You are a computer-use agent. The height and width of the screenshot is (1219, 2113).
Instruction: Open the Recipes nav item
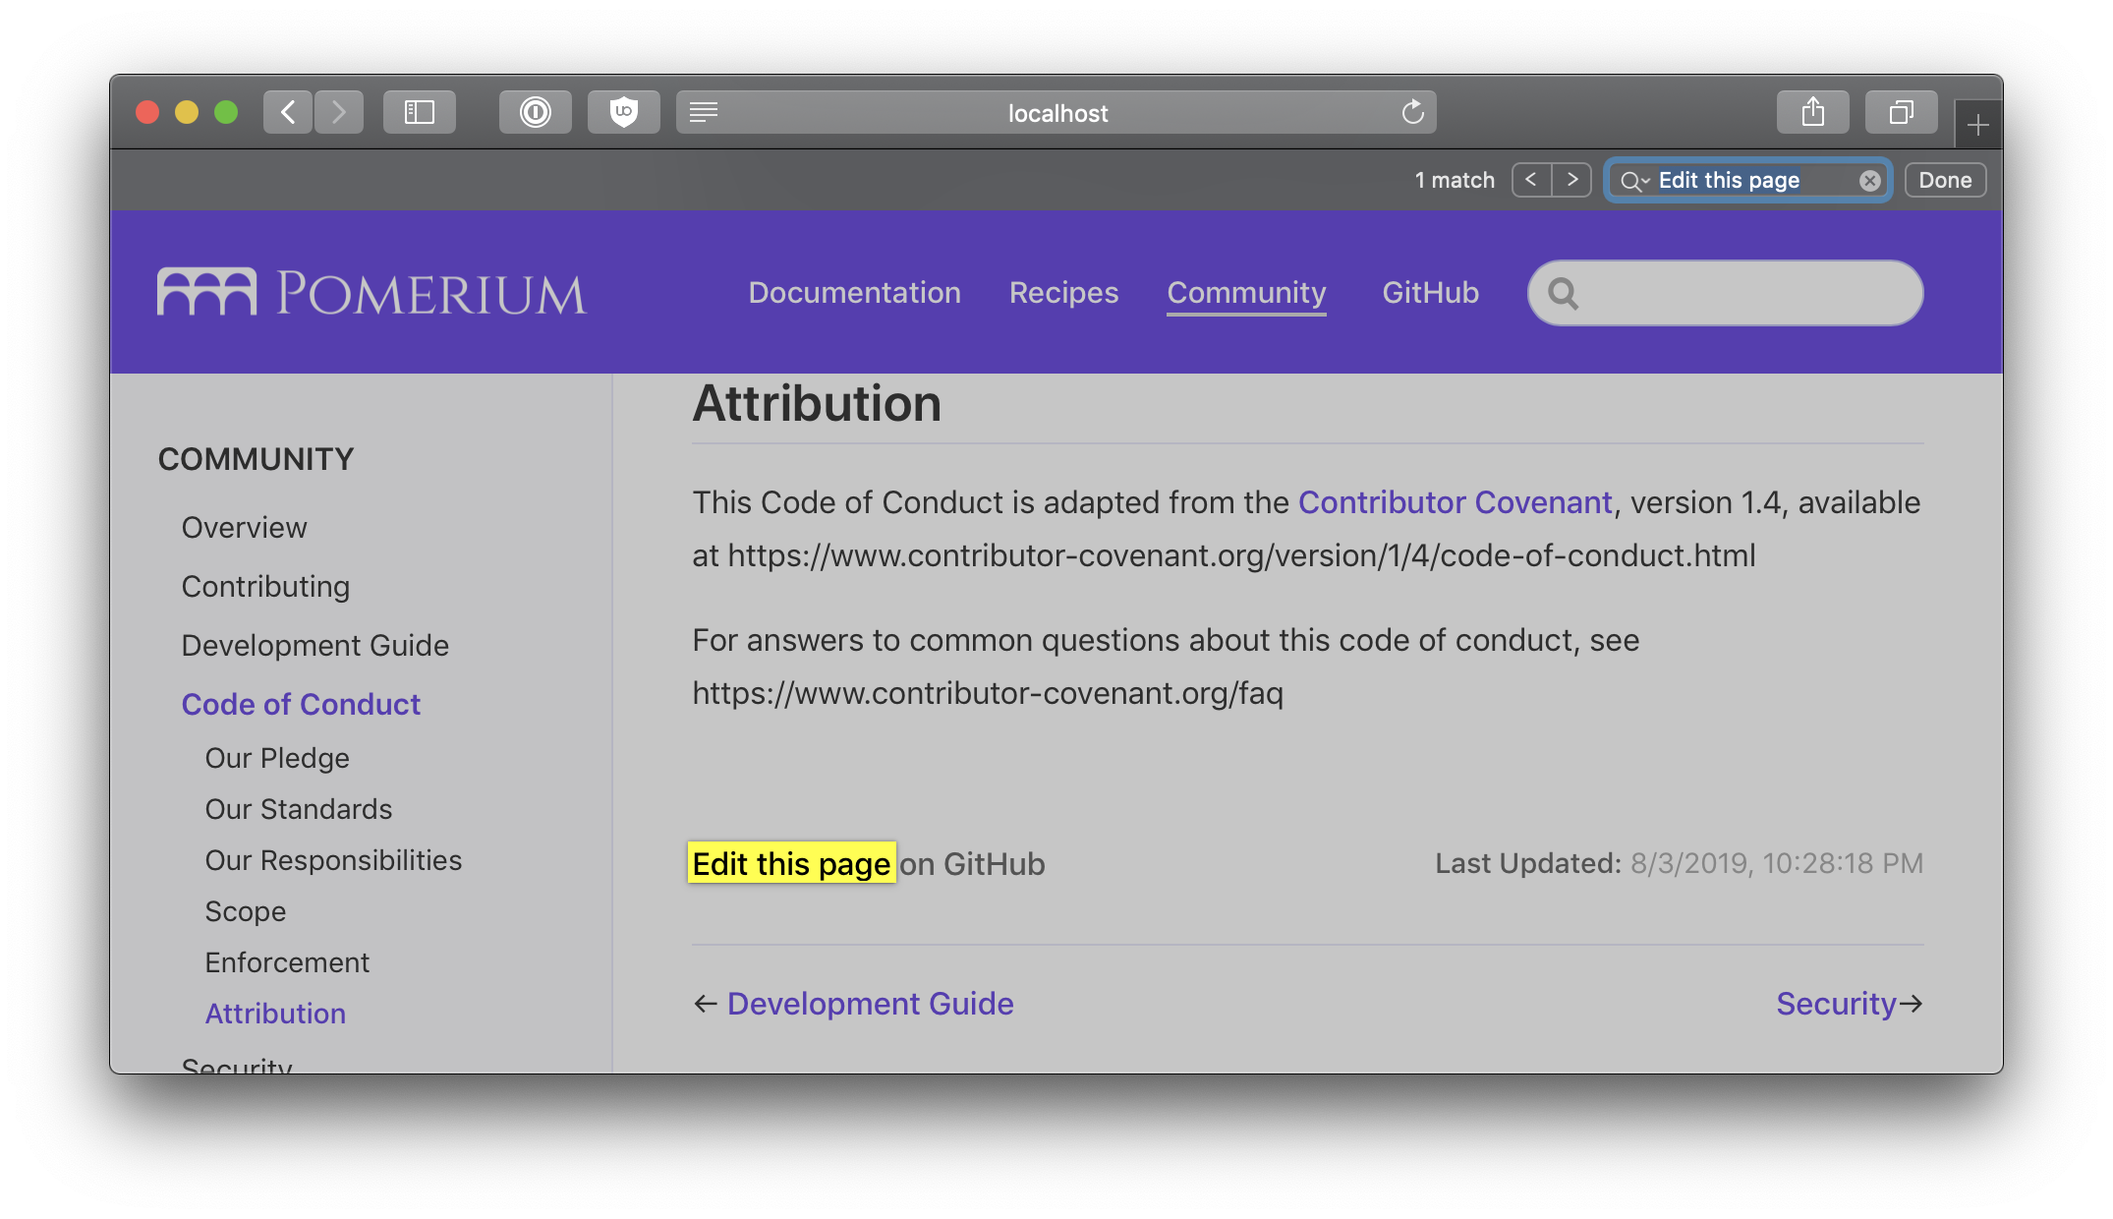coord(1063,293)
